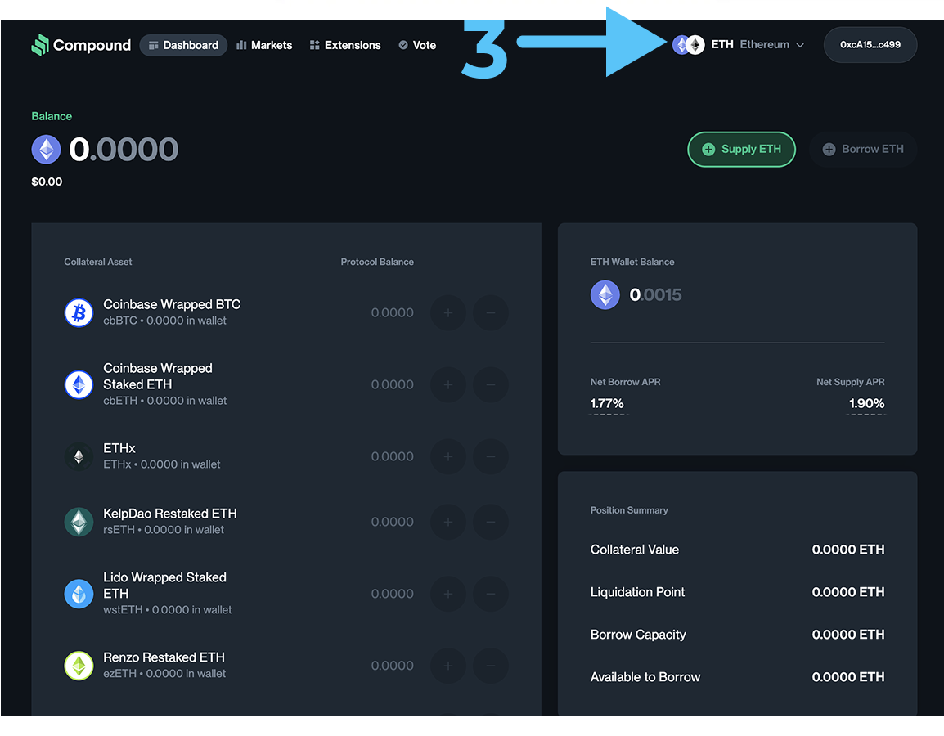
Task: Click the Compound logo icon
Action: pos(41,45)
